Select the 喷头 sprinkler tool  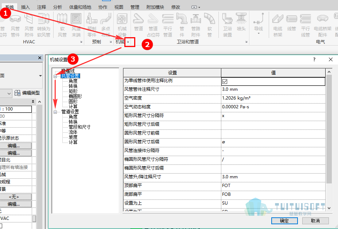point(241,22)
